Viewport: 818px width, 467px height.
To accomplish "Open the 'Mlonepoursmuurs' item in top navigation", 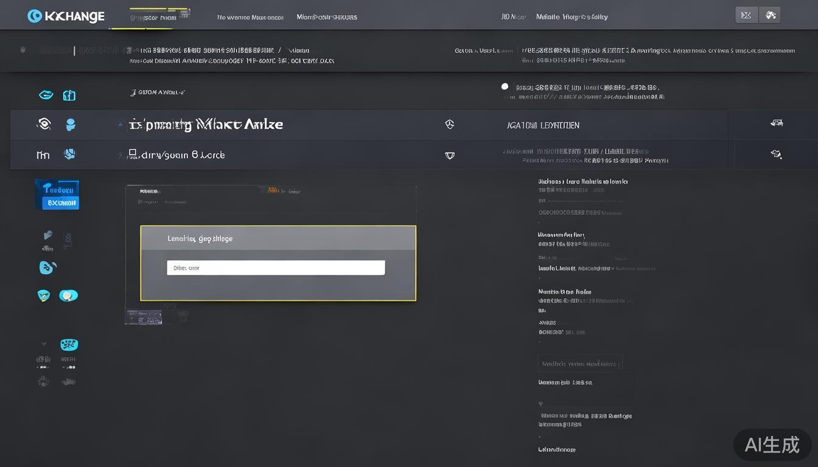I will click(x=327, y=17).
